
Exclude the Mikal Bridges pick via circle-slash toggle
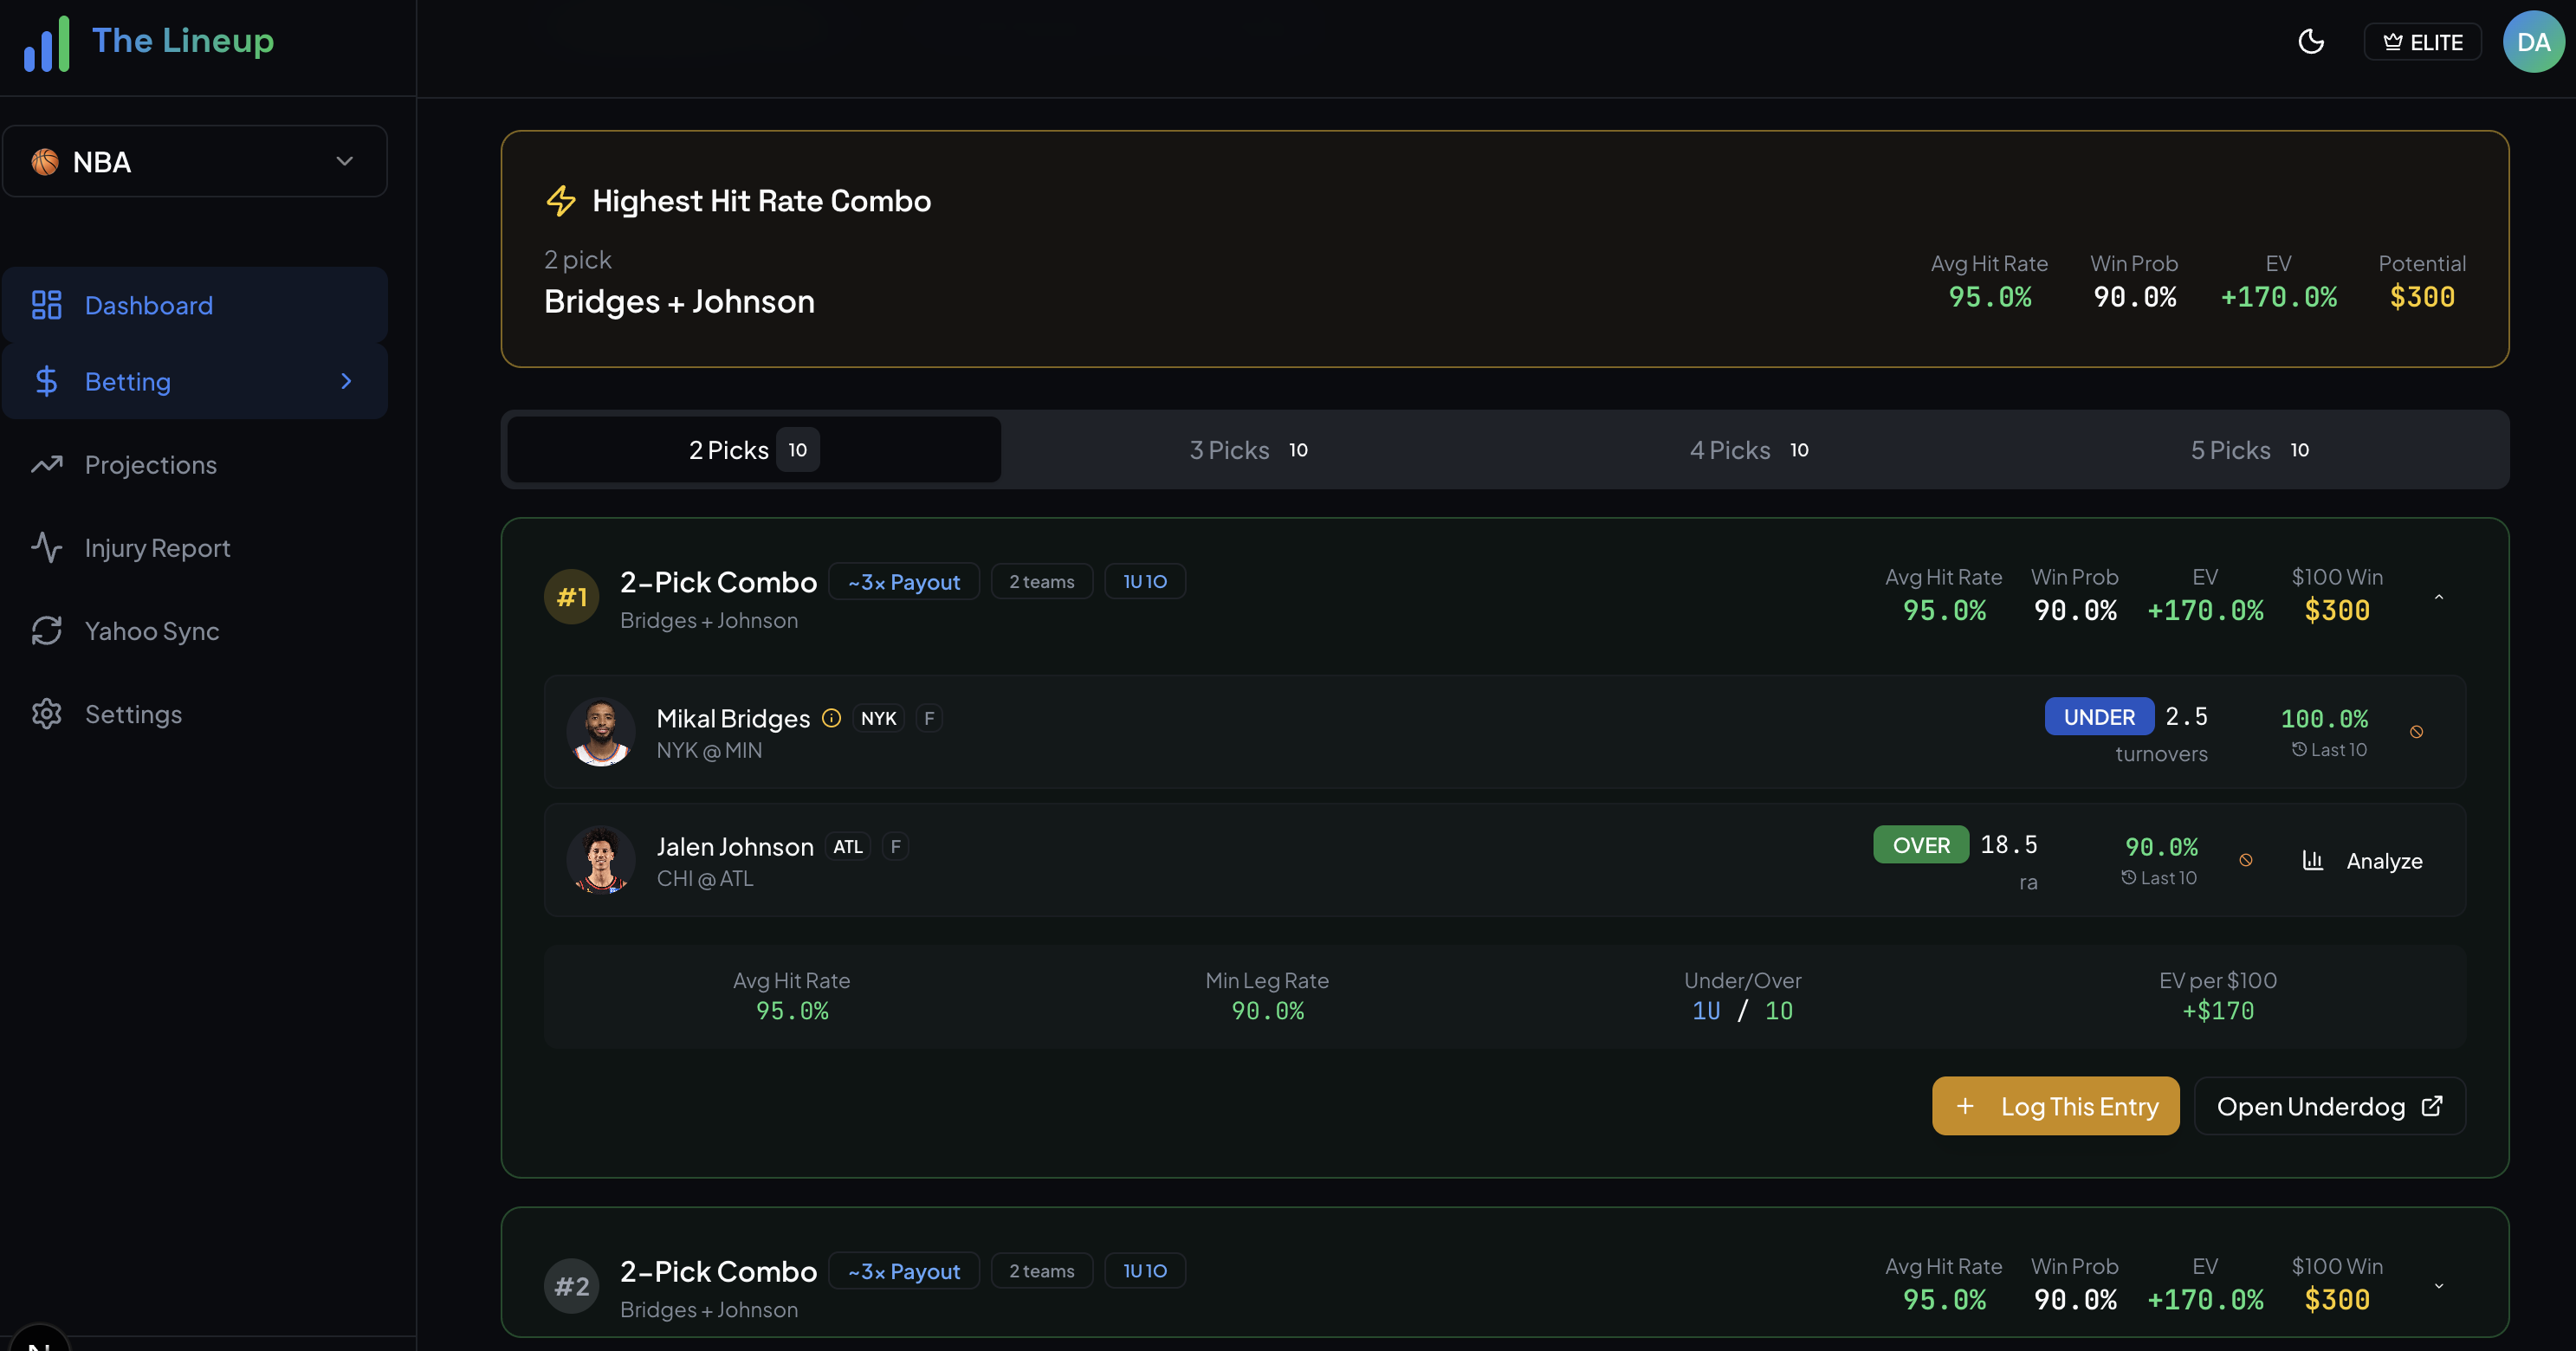(2418, 731)
